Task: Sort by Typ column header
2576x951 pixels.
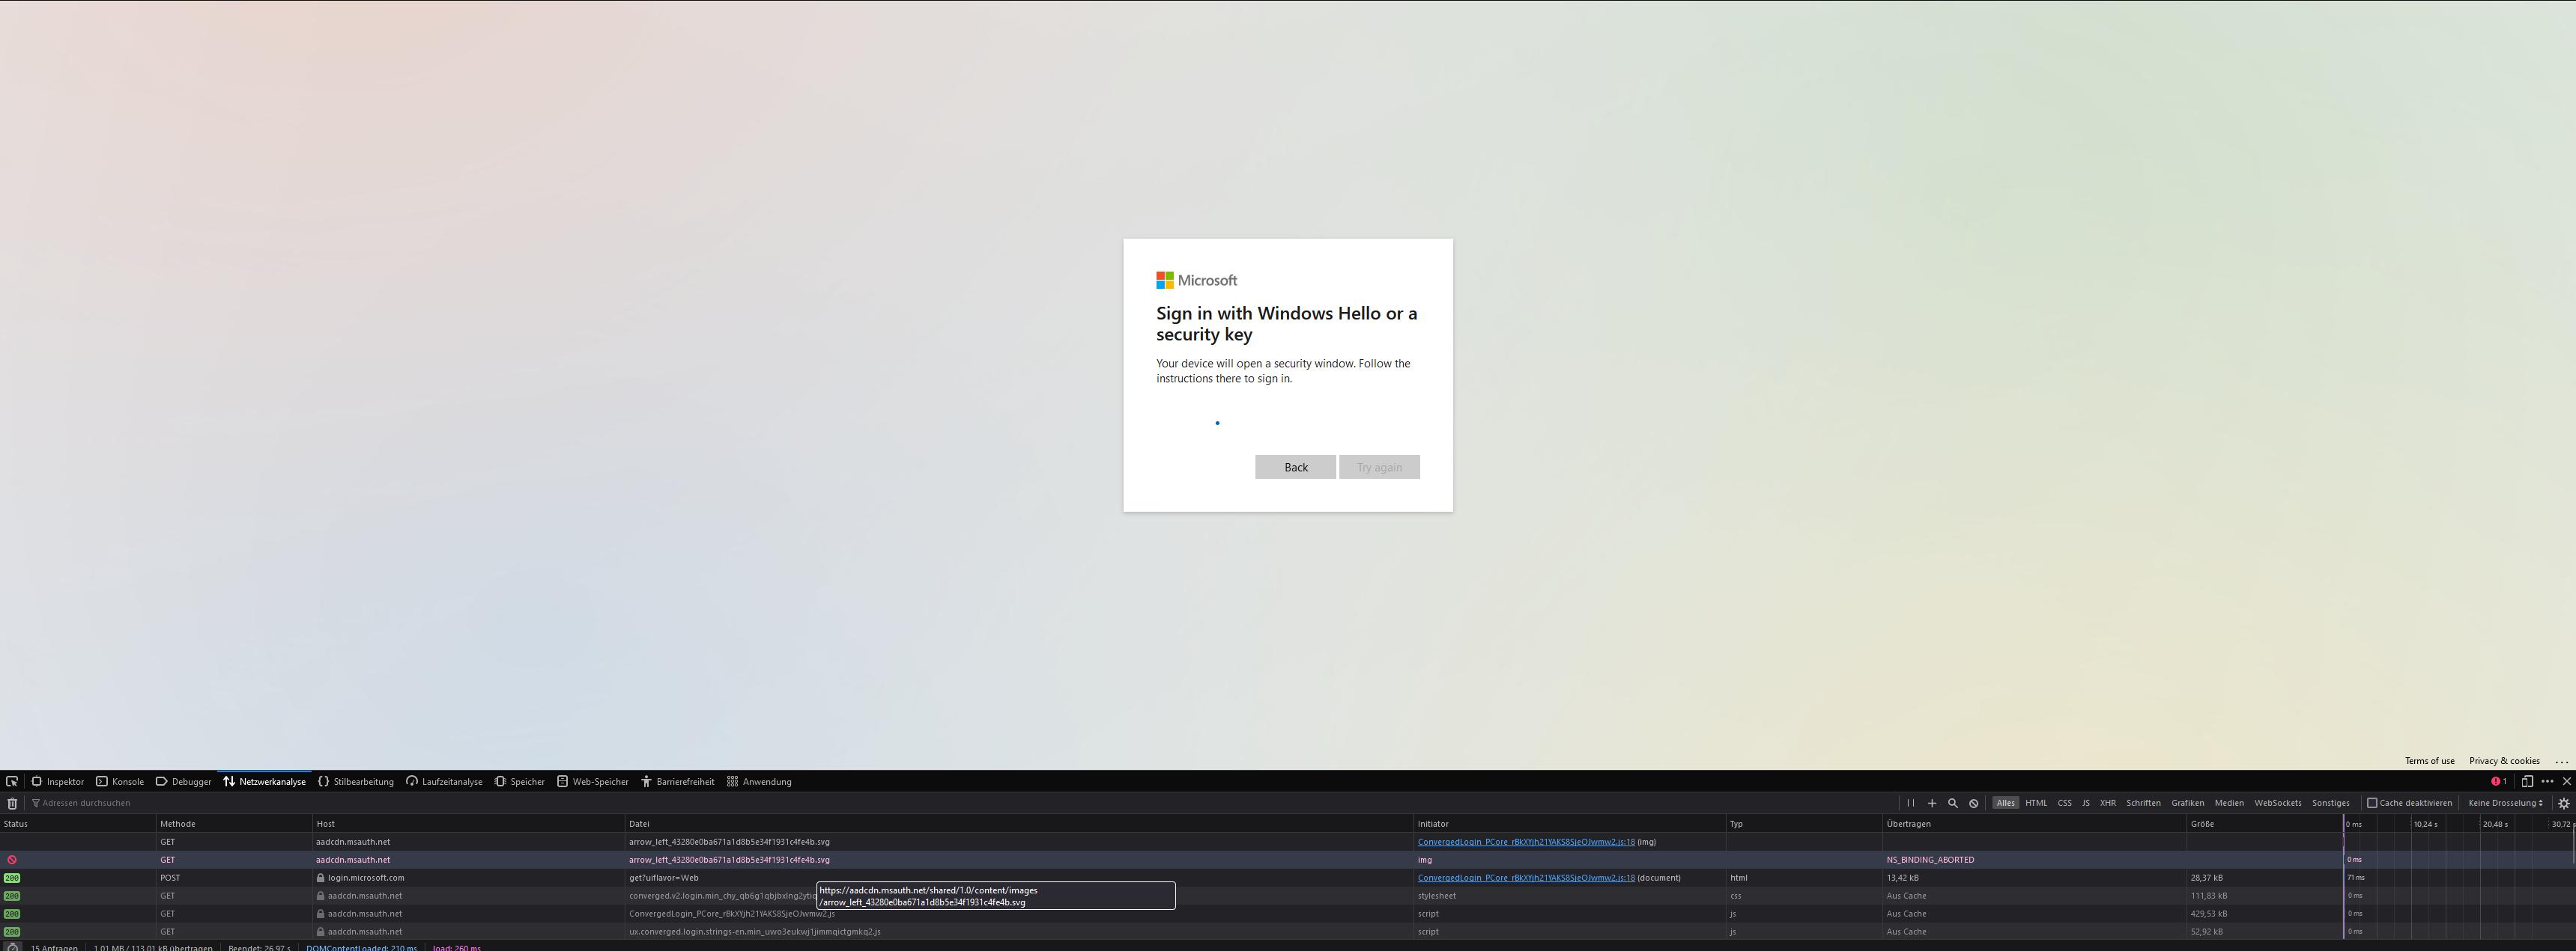Action: [1804, 824]
